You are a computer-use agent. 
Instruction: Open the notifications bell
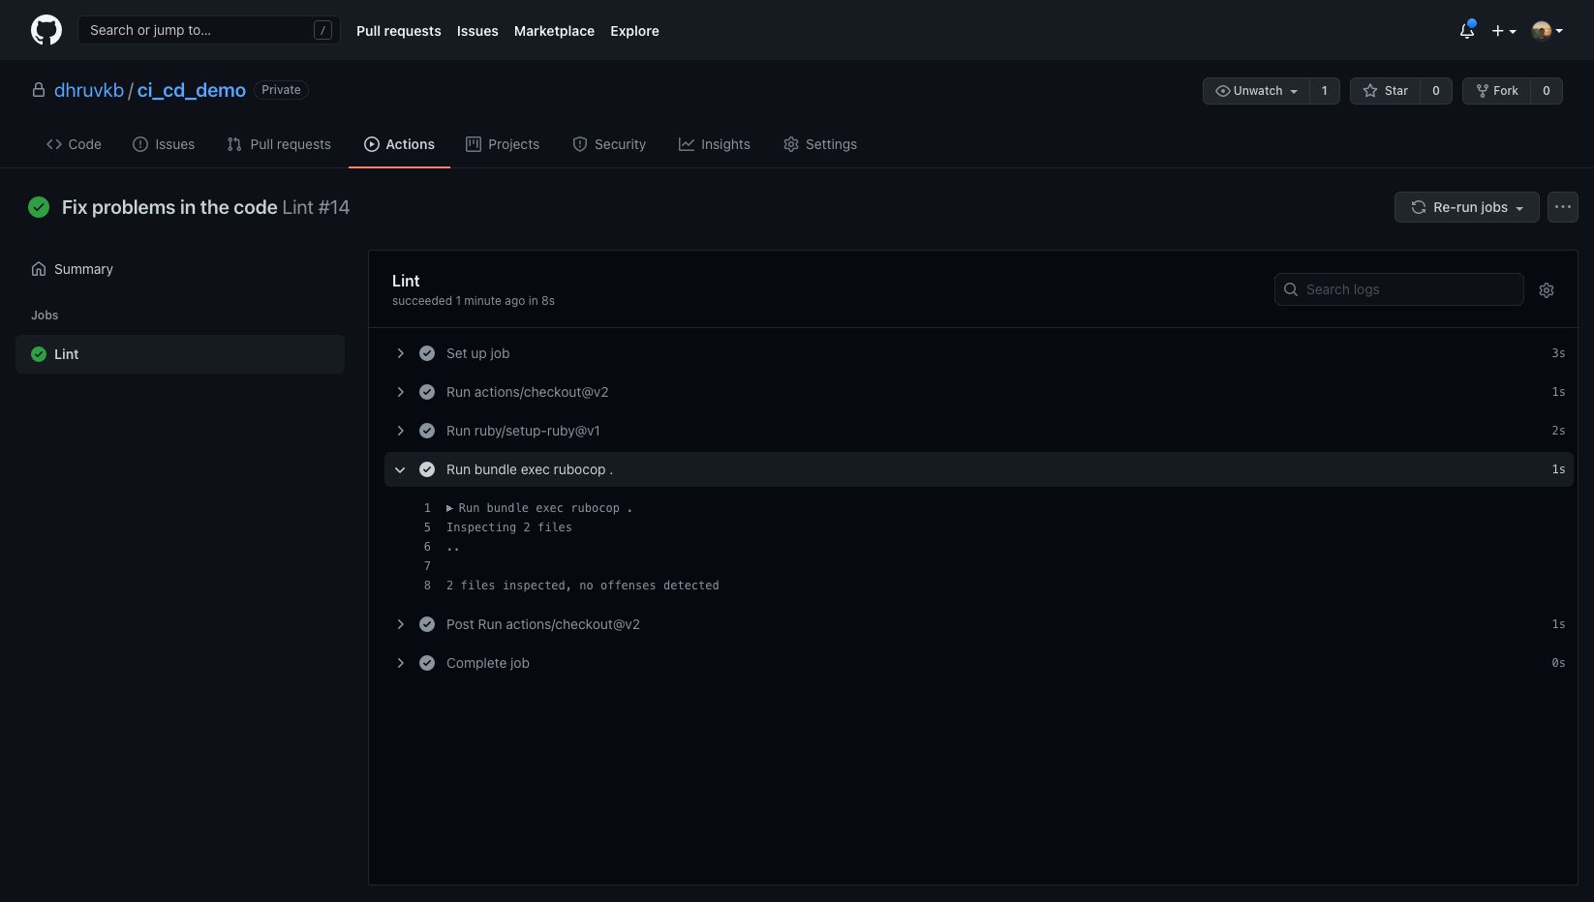tap(1466, 30)
